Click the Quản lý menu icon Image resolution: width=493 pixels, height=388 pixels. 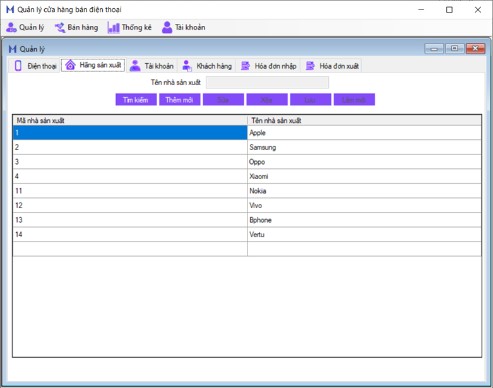(11, 27)
